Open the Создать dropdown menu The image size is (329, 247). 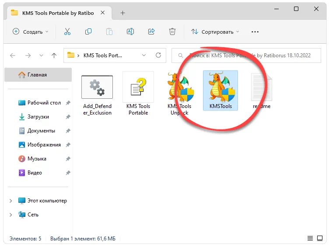pyautogui.click(x=31, y=31)
